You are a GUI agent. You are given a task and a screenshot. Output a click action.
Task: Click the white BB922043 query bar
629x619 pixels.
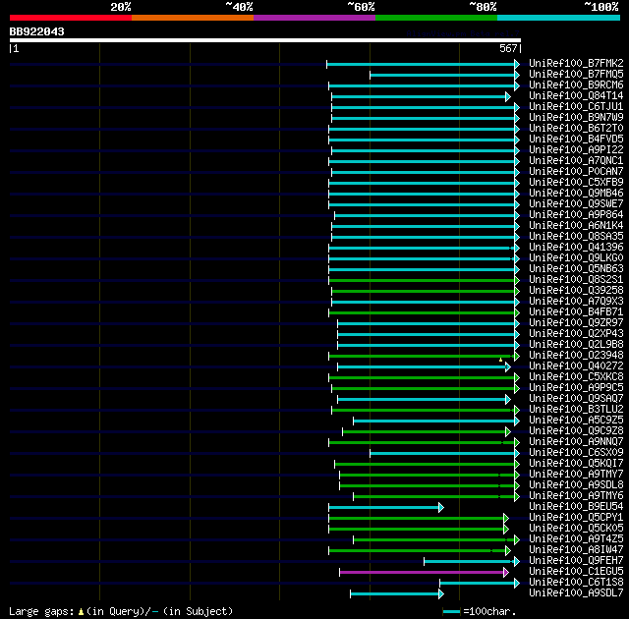[x=265, y=40]
